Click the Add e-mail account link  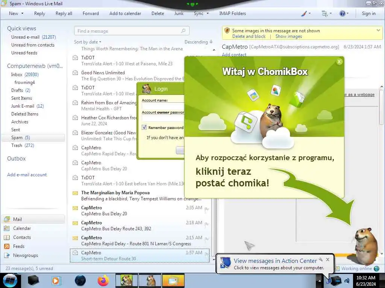(27, 175)
